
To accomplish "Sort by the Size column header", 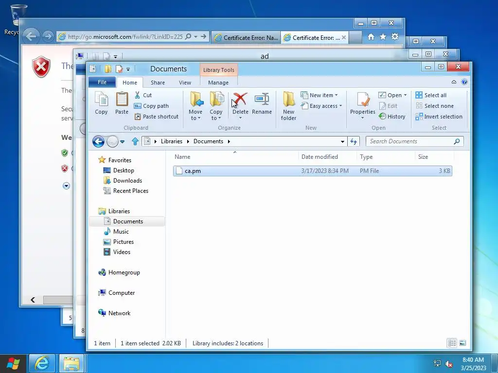I will pos(434,157).
